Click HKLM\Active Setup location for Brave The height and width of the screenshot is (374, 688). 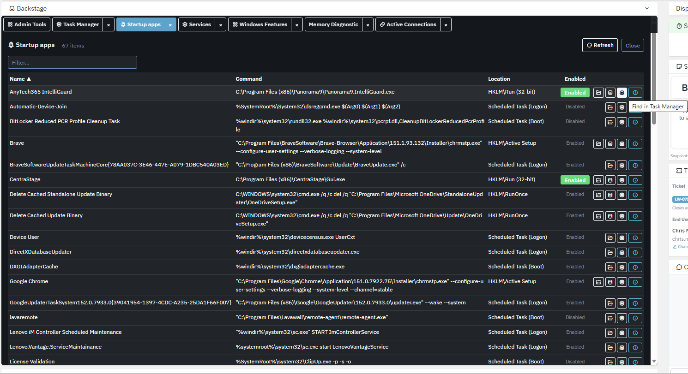click(x=512, y=143)
